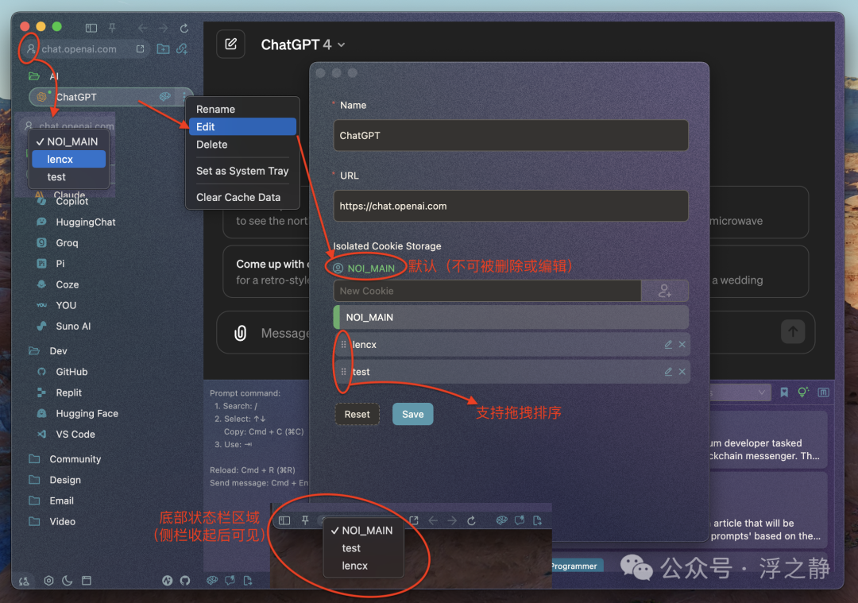Add a new link with the chain-plus icon
858x603 pixels.
[182, 48]
